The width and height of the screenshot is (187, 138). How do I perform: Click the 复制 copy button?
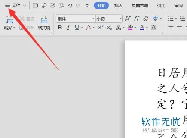tap(27, 28)
